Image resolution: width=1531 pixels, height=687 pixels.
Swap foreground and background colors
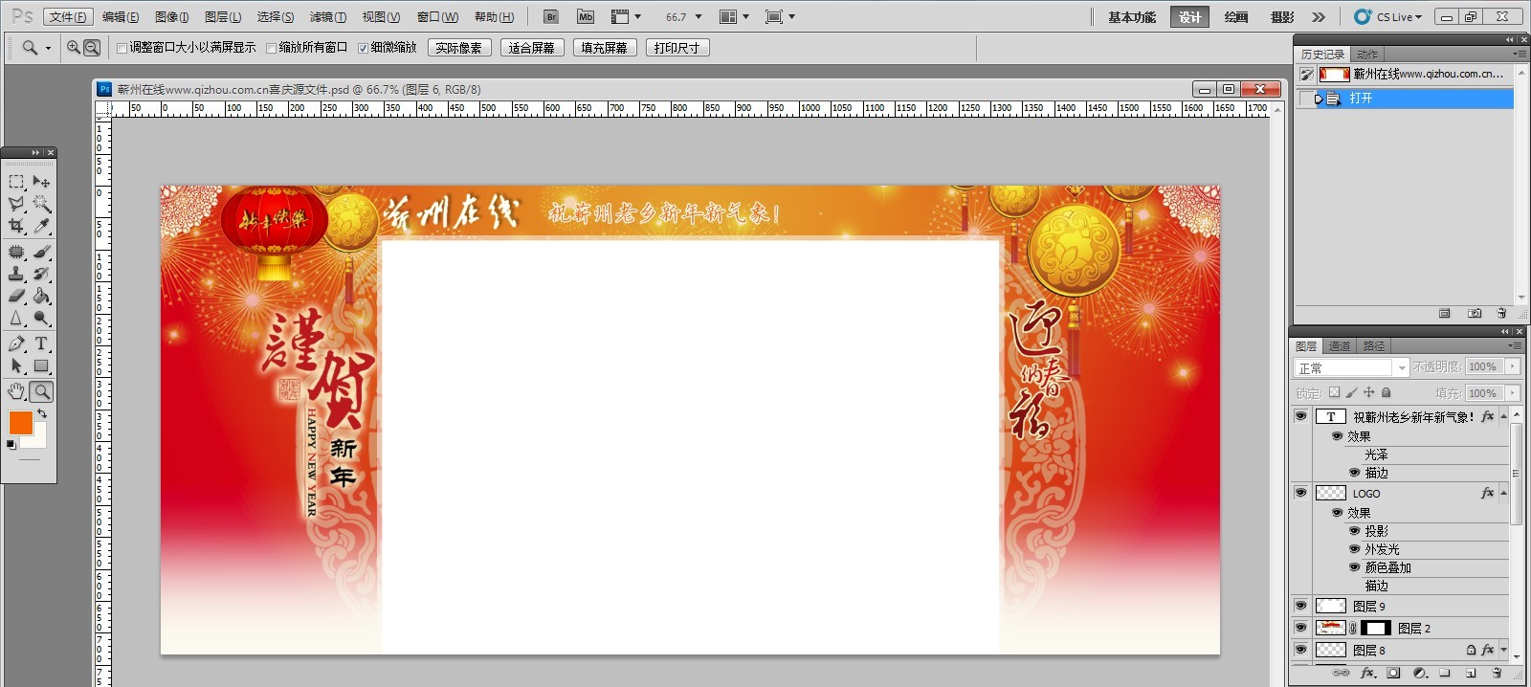[x=42, y=413]
